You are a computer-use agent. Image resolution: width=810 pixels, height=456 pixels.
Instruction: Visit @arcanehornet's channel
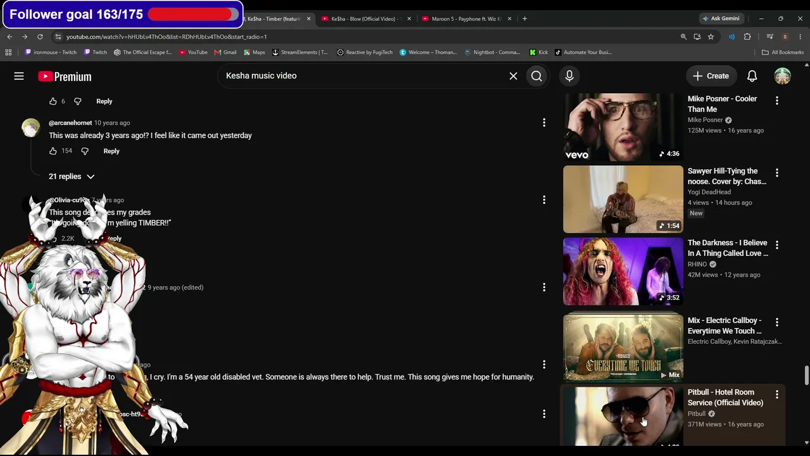pos(70,123)
